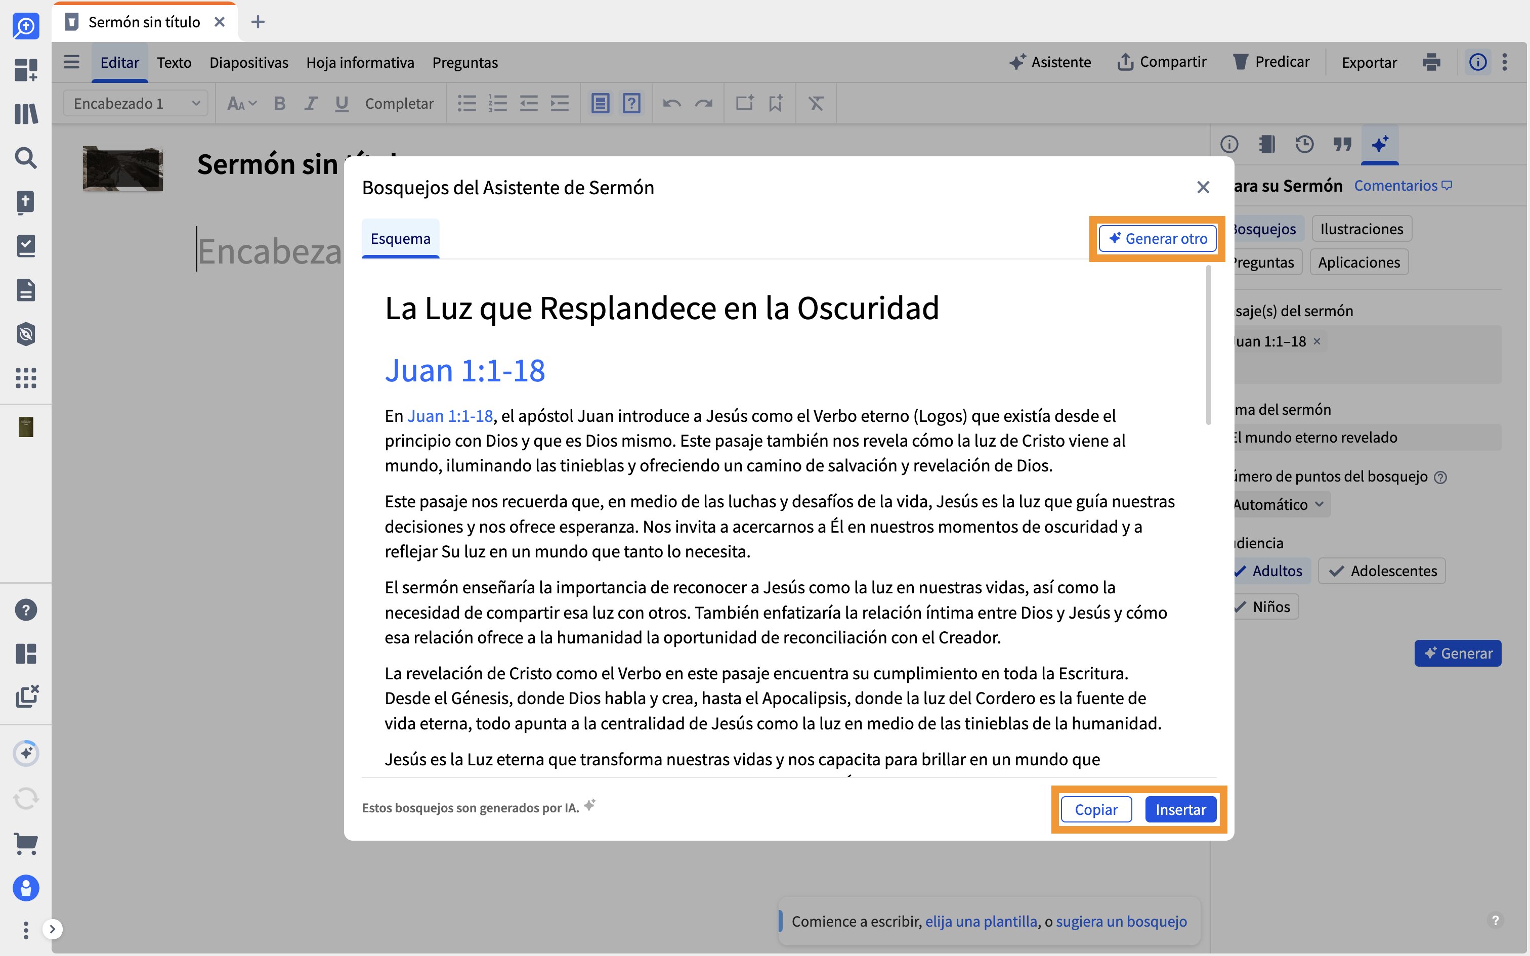
Task: Switch to the Texto tab
Action: point(174,63)
